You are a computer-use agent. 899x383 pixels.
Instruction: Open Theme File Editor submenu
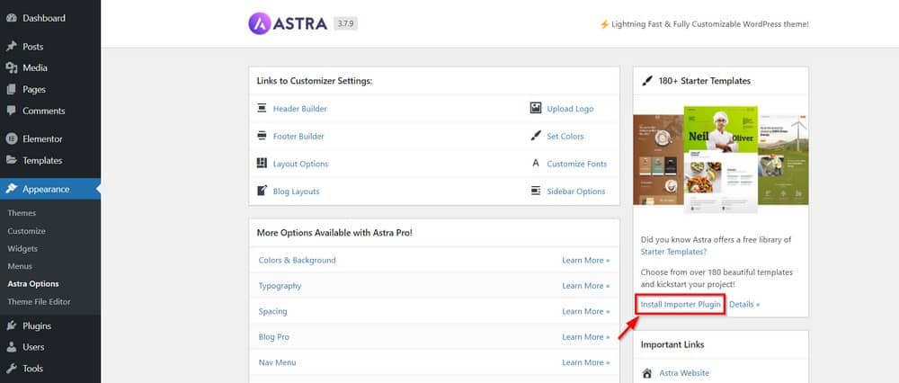[x=39, y=301]
